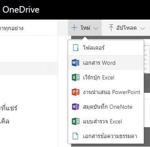
Task: Click the Excel icon beside แบบสำรวจ Excel
Action: click(x=76, y=121)
